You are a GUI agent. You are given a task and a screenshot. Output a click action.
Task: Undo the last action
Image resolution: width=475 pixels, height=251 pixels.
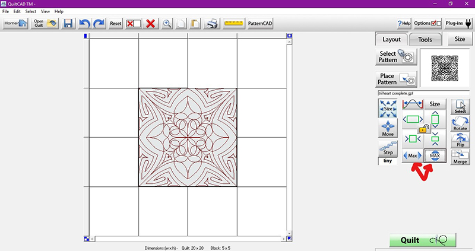pos(84,23)
